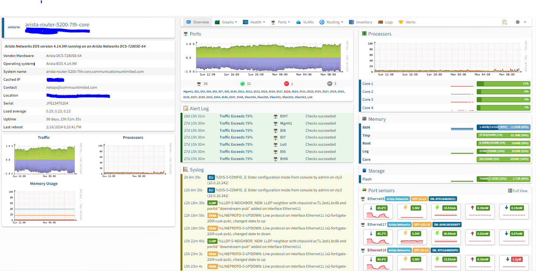Select the VLANs globe icon
Image resolution: width=536 pixels, height=274 pixels.
coord(299,22)
